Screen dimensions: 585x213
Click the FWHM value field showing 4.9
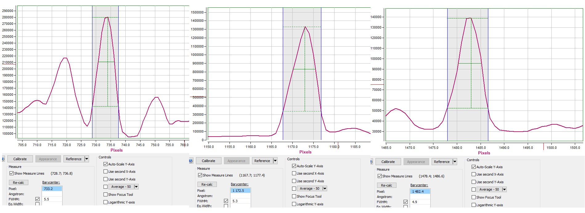coord(420,202)
